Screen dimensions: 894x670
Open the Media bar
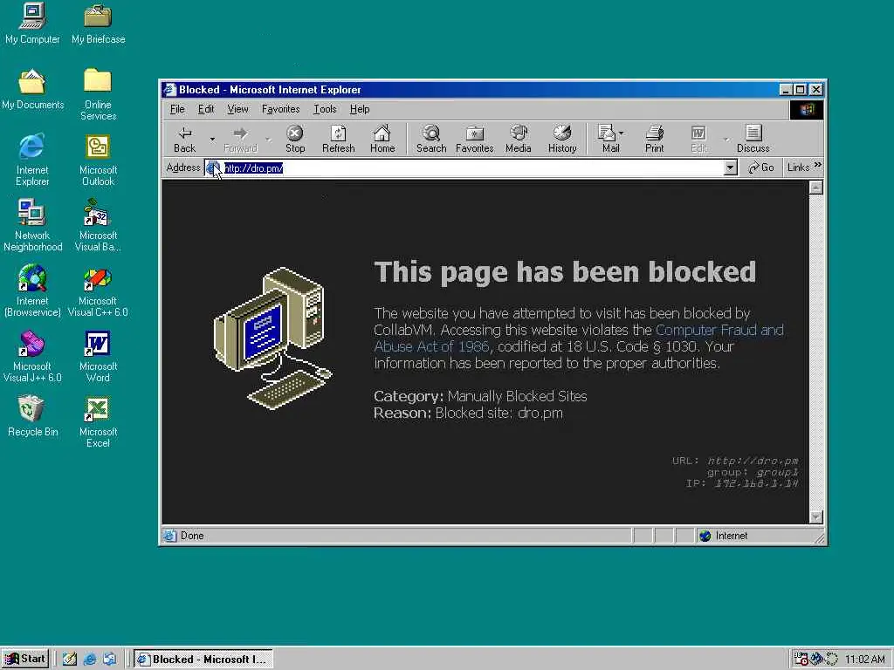[x=518, y=140]
